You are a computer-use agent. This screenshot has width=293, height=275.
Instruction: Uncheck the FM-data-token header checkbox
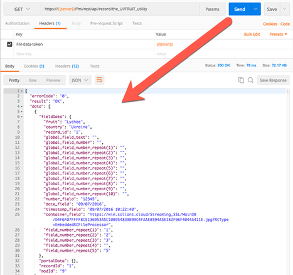point(9,45)
